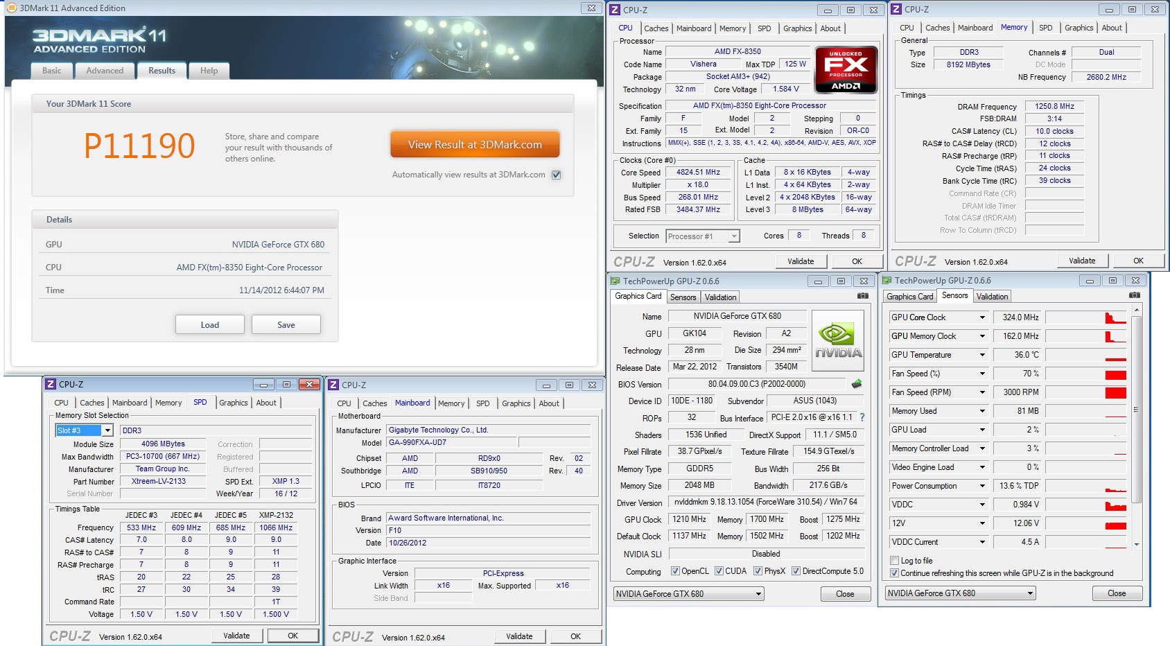Switch to the Advanced tab in 3DMark
This screenshot has height=646, width=1170.
[x=105, y=71]
